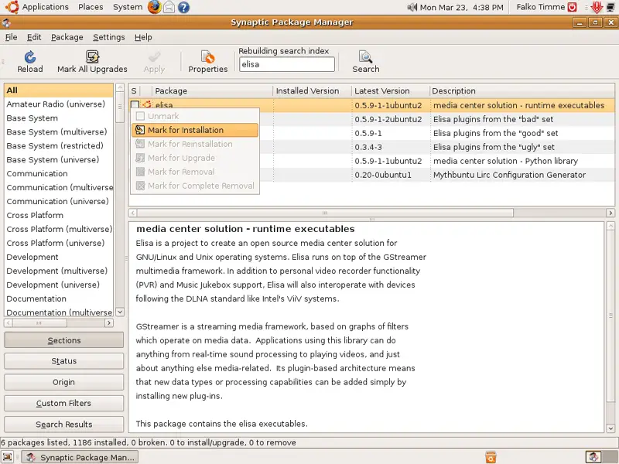Click the sections list scroll left arrow
The width and height of the screenshot is (619, 464).
tap(9, 322)
